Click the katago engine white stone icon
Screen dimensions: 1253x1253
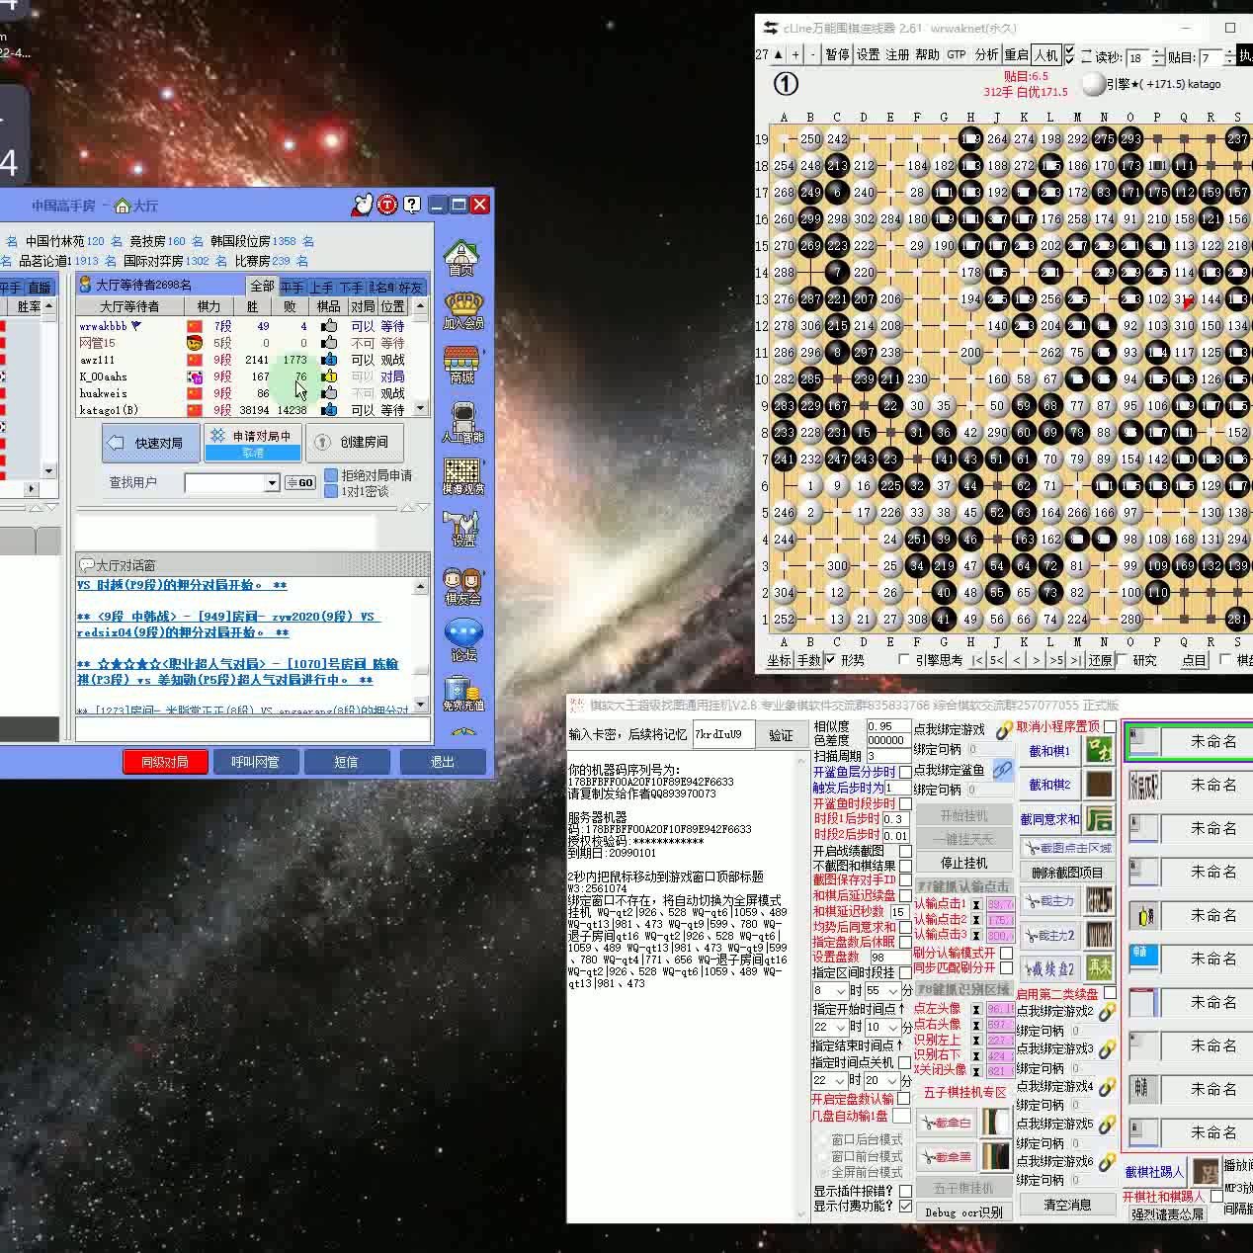(1093, 84)
